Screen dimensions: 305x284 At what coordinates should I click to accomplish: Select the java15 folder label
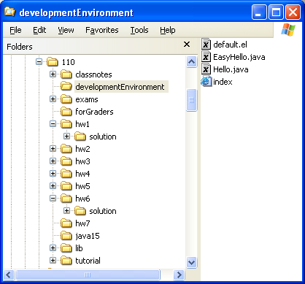[x=88, y=236]
